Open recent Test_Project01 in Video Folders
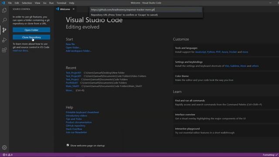Screen dimensions: 279x157 point(74,76)
